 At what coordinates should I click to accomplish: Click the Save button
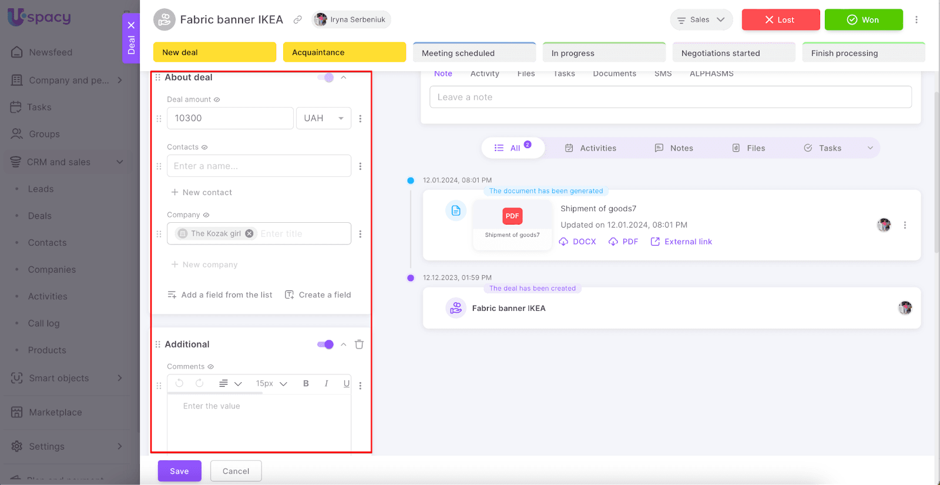click(x=179, y=471)
